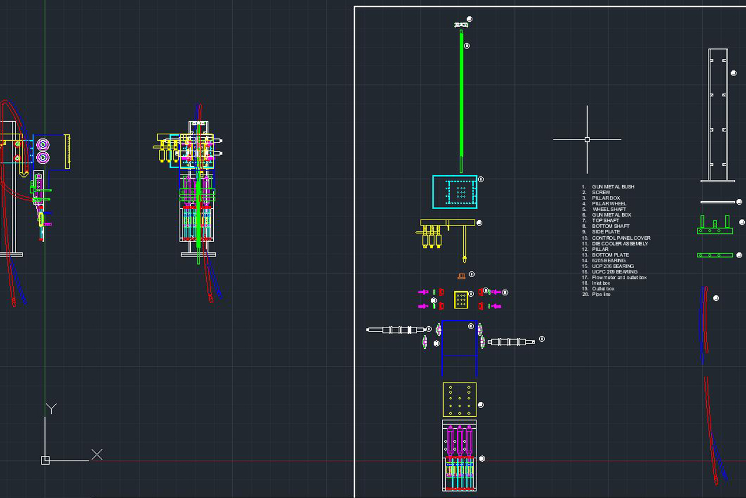Click the crosshair cursor pickbox center
Image resolution: width=746 pixels, height=498 pixels.
pos(587,139)
